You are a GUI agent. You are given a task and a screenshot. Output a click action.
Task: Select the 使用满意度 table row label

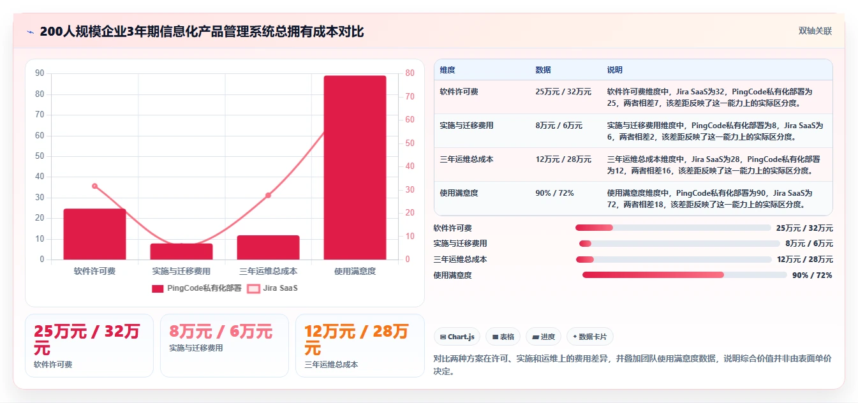[x=459, y=193]
